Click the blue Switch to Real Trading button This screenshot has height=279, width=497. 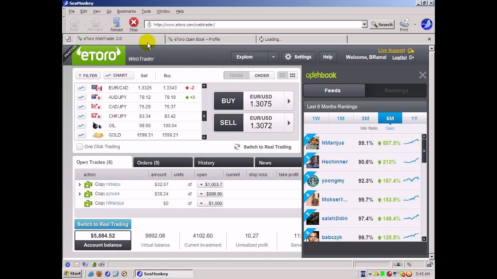point(103,224)
